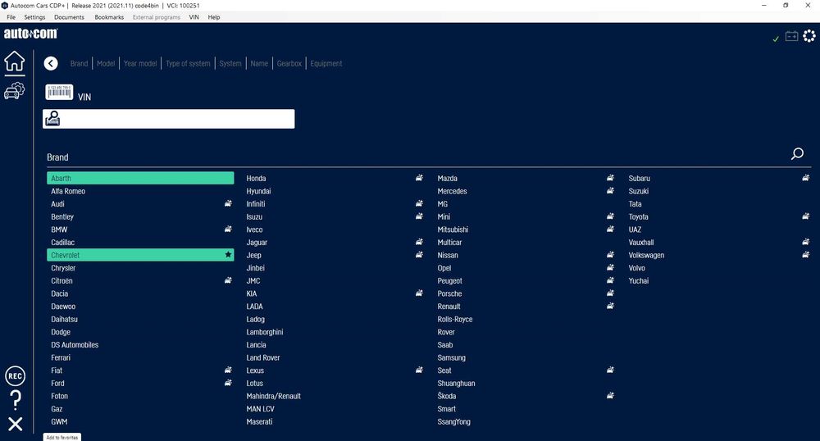Click the VIN search icon in field
This screenshot has height=441, width=820.
pos(52,119)
